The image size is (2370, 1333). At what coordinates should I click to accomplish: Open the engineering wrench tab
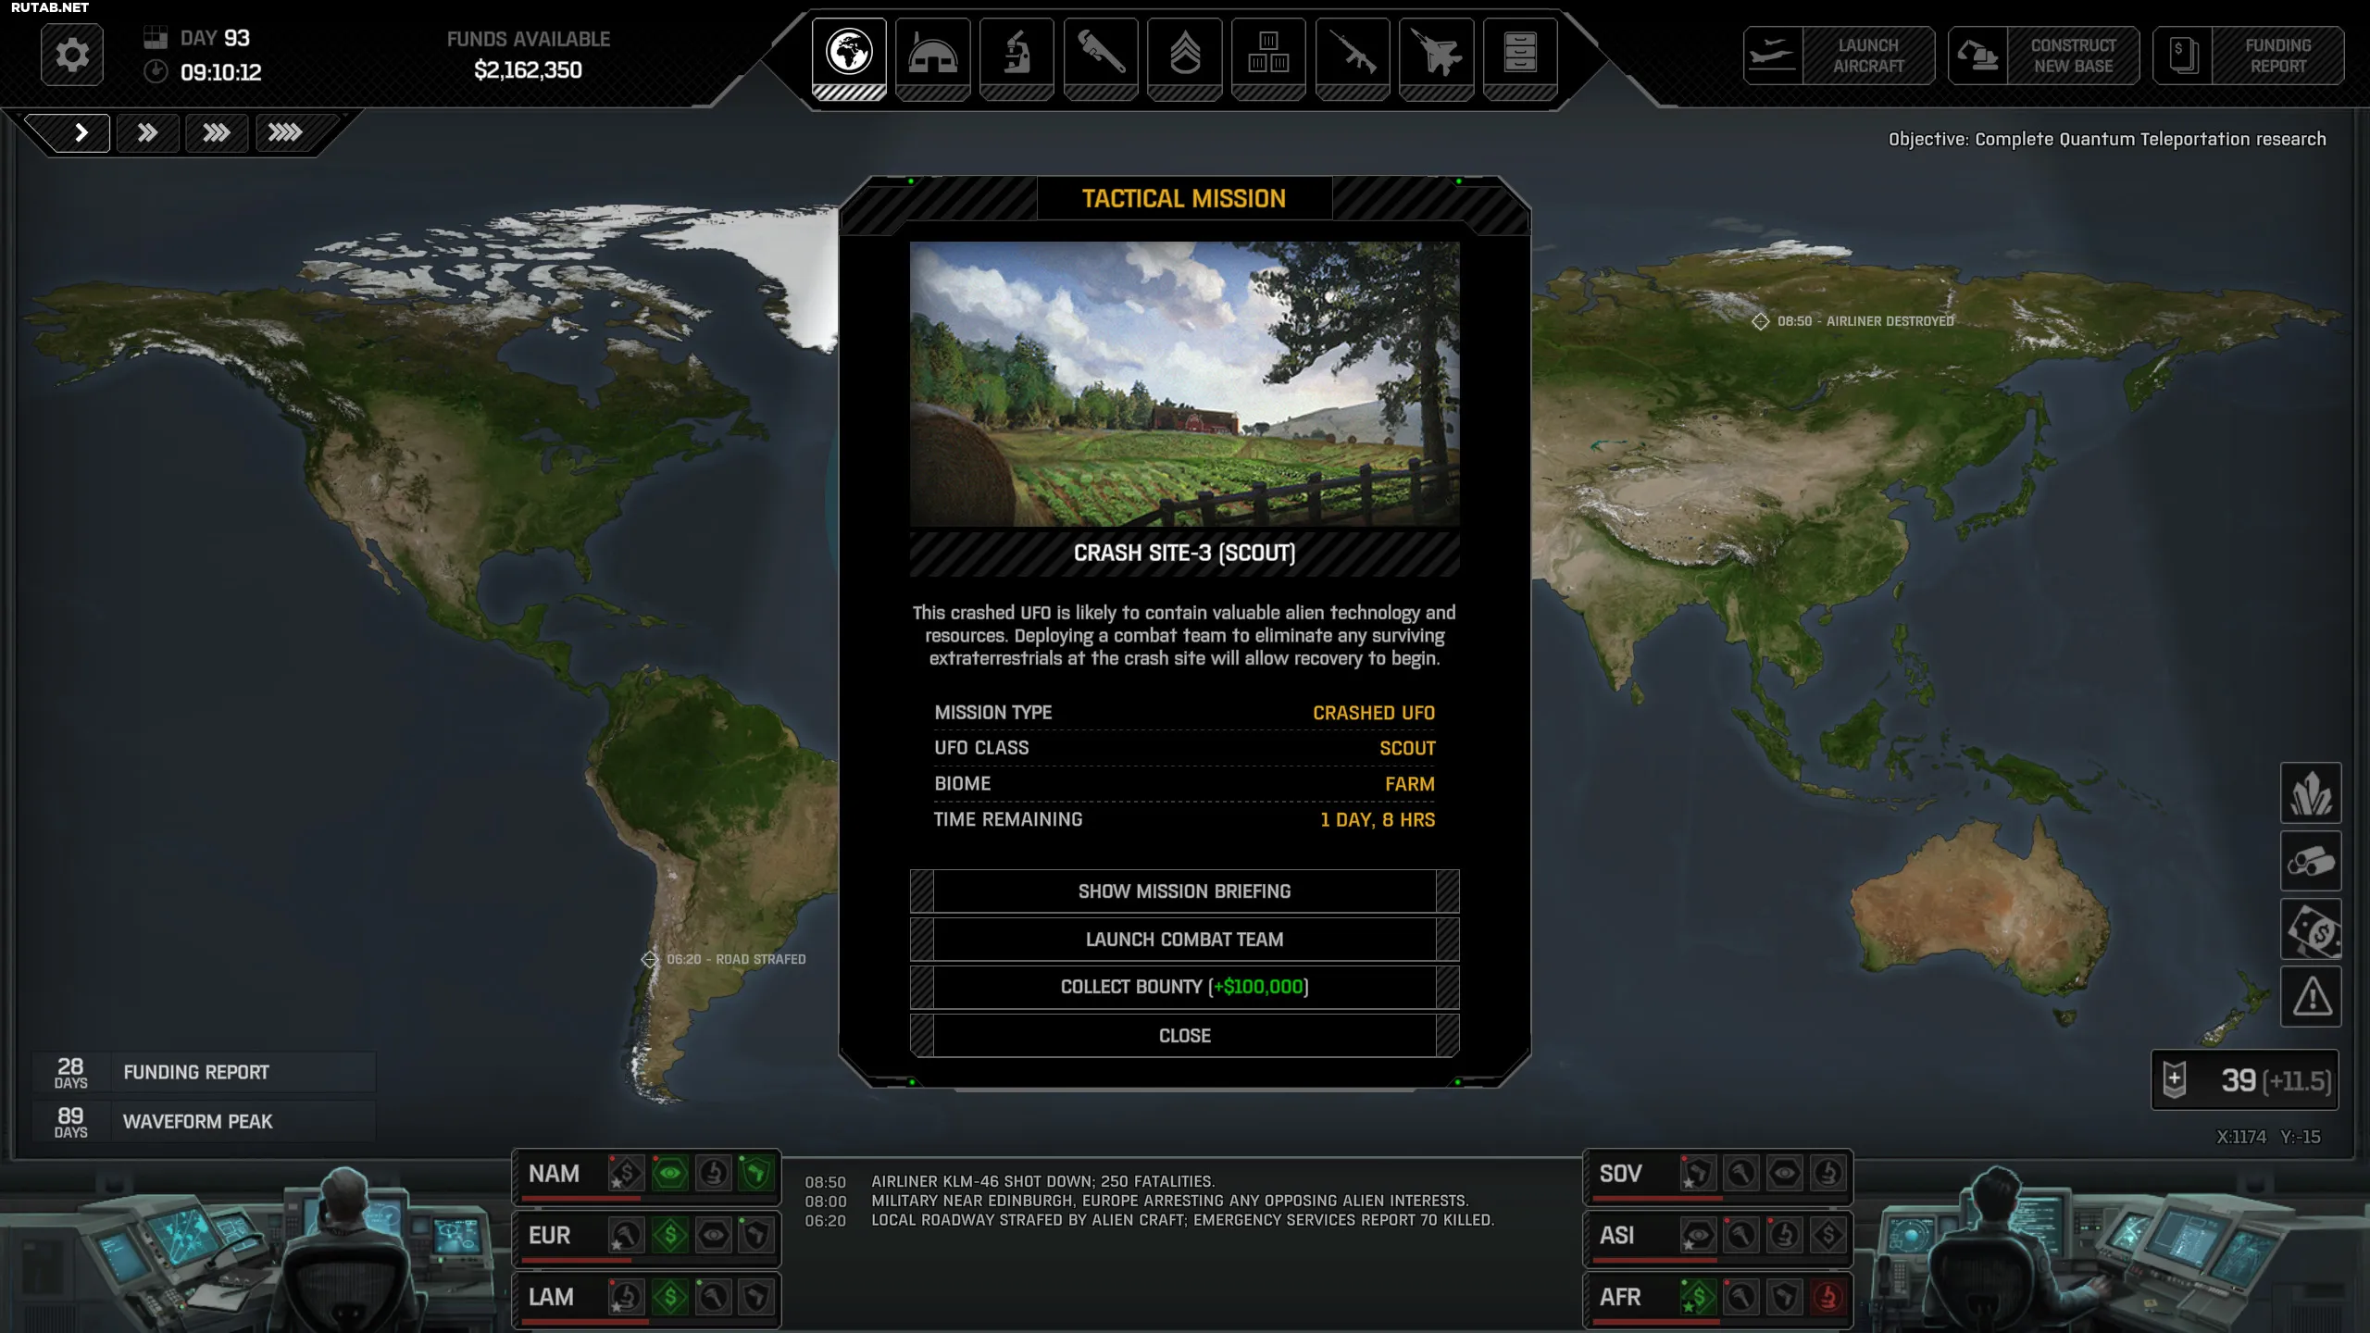tap(1100, 54)
